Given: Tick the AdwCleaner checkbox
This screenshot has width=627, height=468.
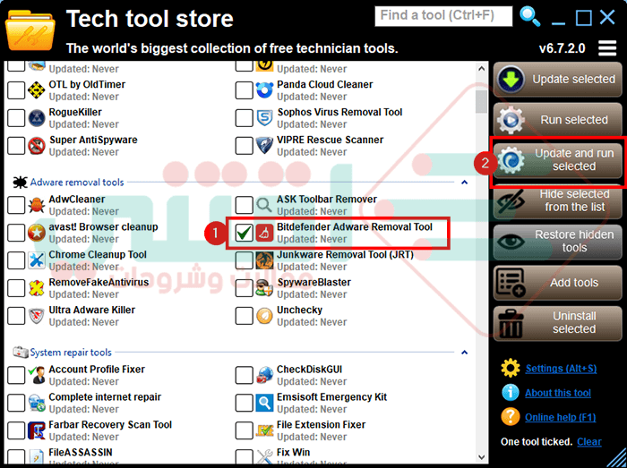Looking at the screenshot, I should [16, 205].
